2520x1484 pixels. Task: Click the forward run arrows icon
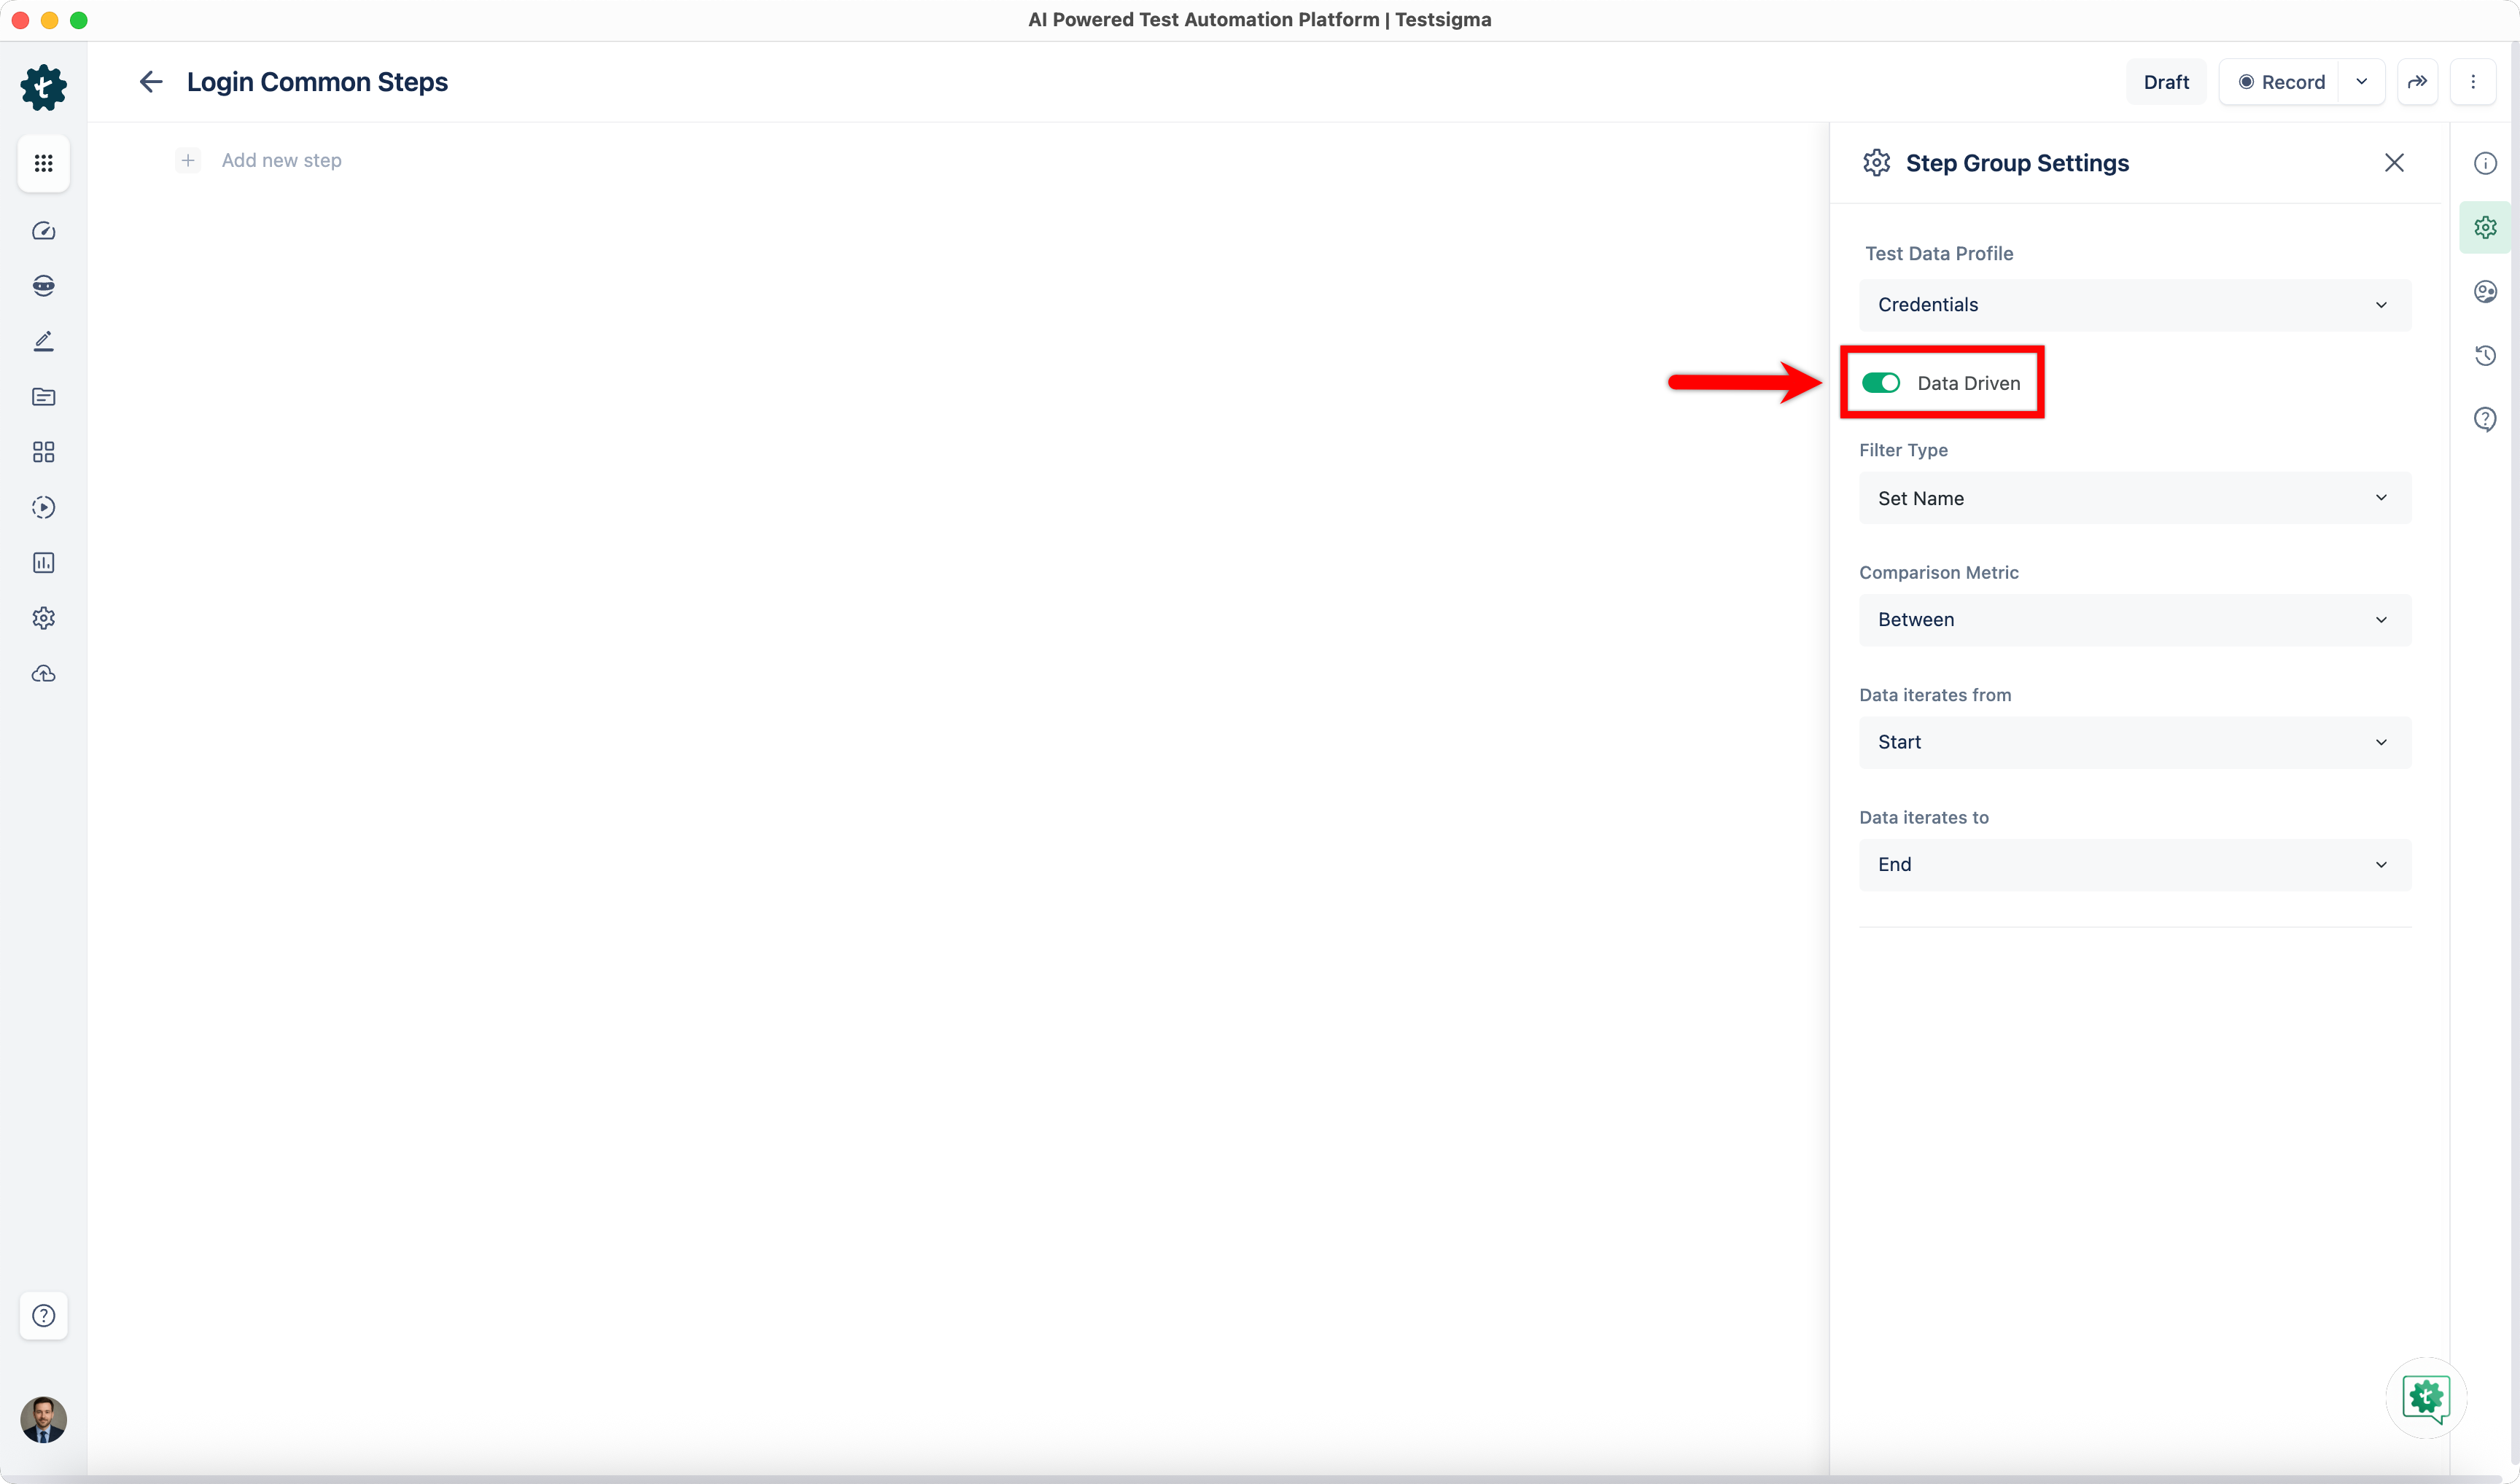click(x=2417, y=82)
